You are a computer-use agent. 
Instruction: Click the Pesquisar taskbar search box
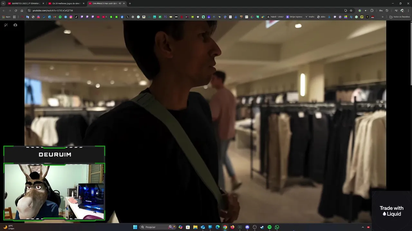pos(158,227)
